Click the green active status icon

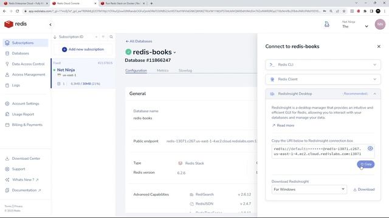coord(128,52)
